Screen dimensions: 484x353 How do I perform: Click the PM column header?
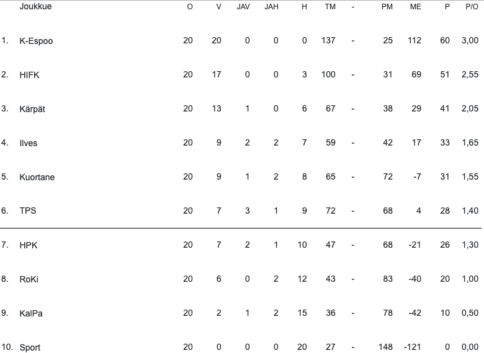[387, 7]
